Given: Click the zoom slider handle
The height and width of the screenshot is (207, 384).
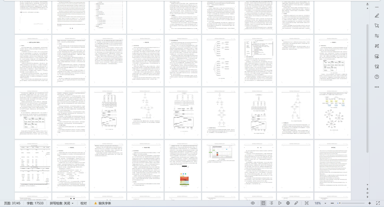Looking at the screenshot, I should 339,203.
